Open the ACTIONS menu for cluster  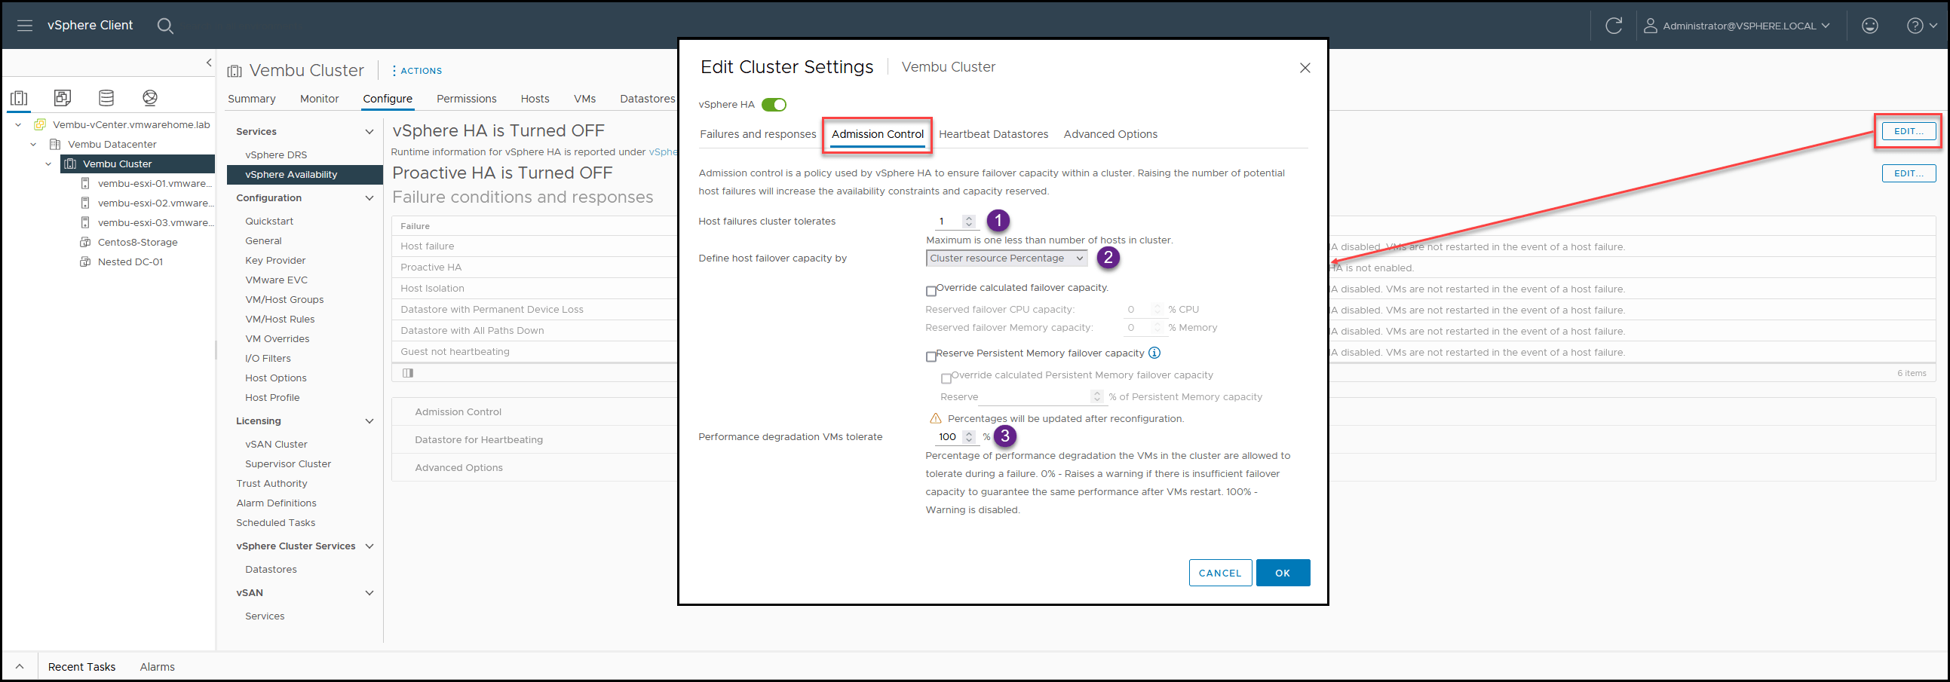416,71
